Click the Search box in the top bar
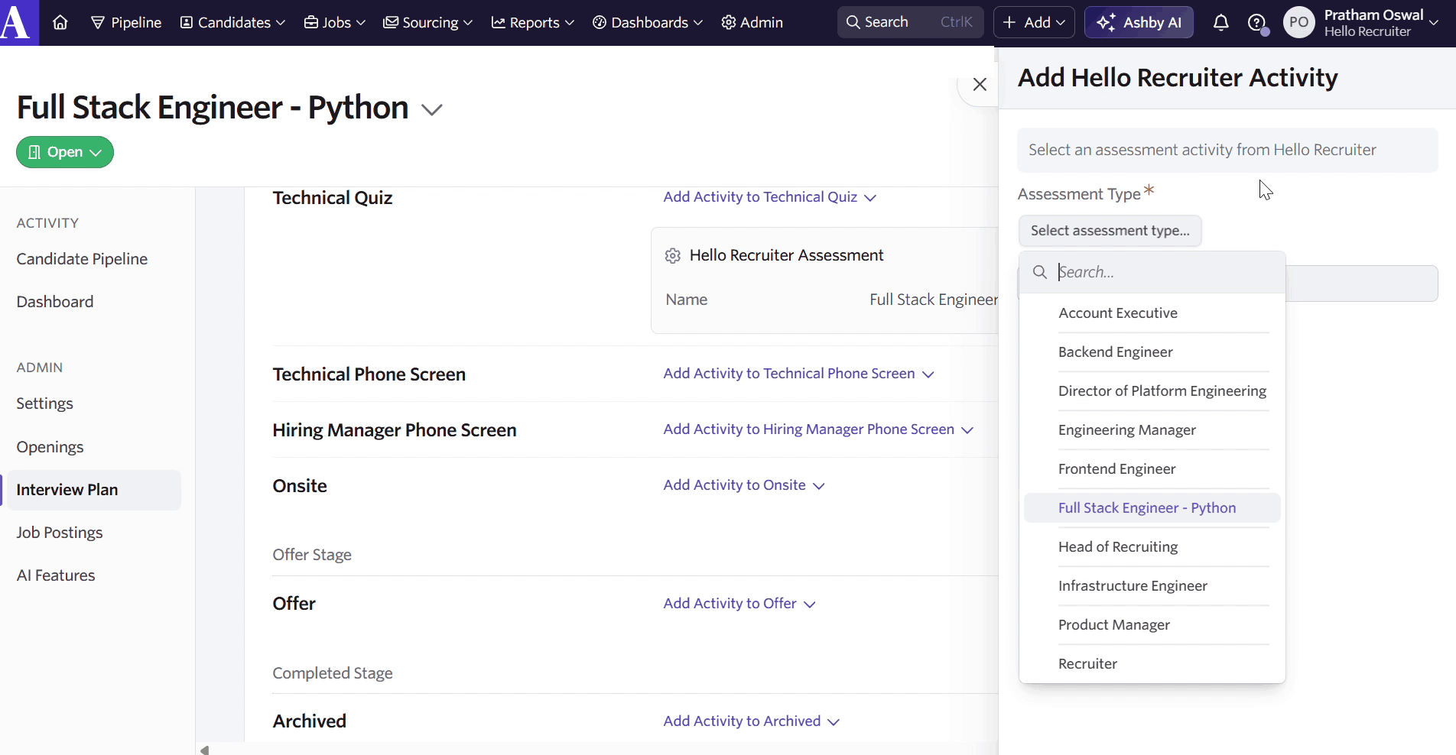 [910, 22]
